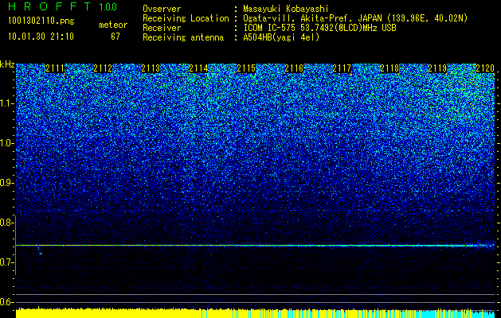
Task: Click the bright horizontal carrier signal line
Action: [255, 246]
